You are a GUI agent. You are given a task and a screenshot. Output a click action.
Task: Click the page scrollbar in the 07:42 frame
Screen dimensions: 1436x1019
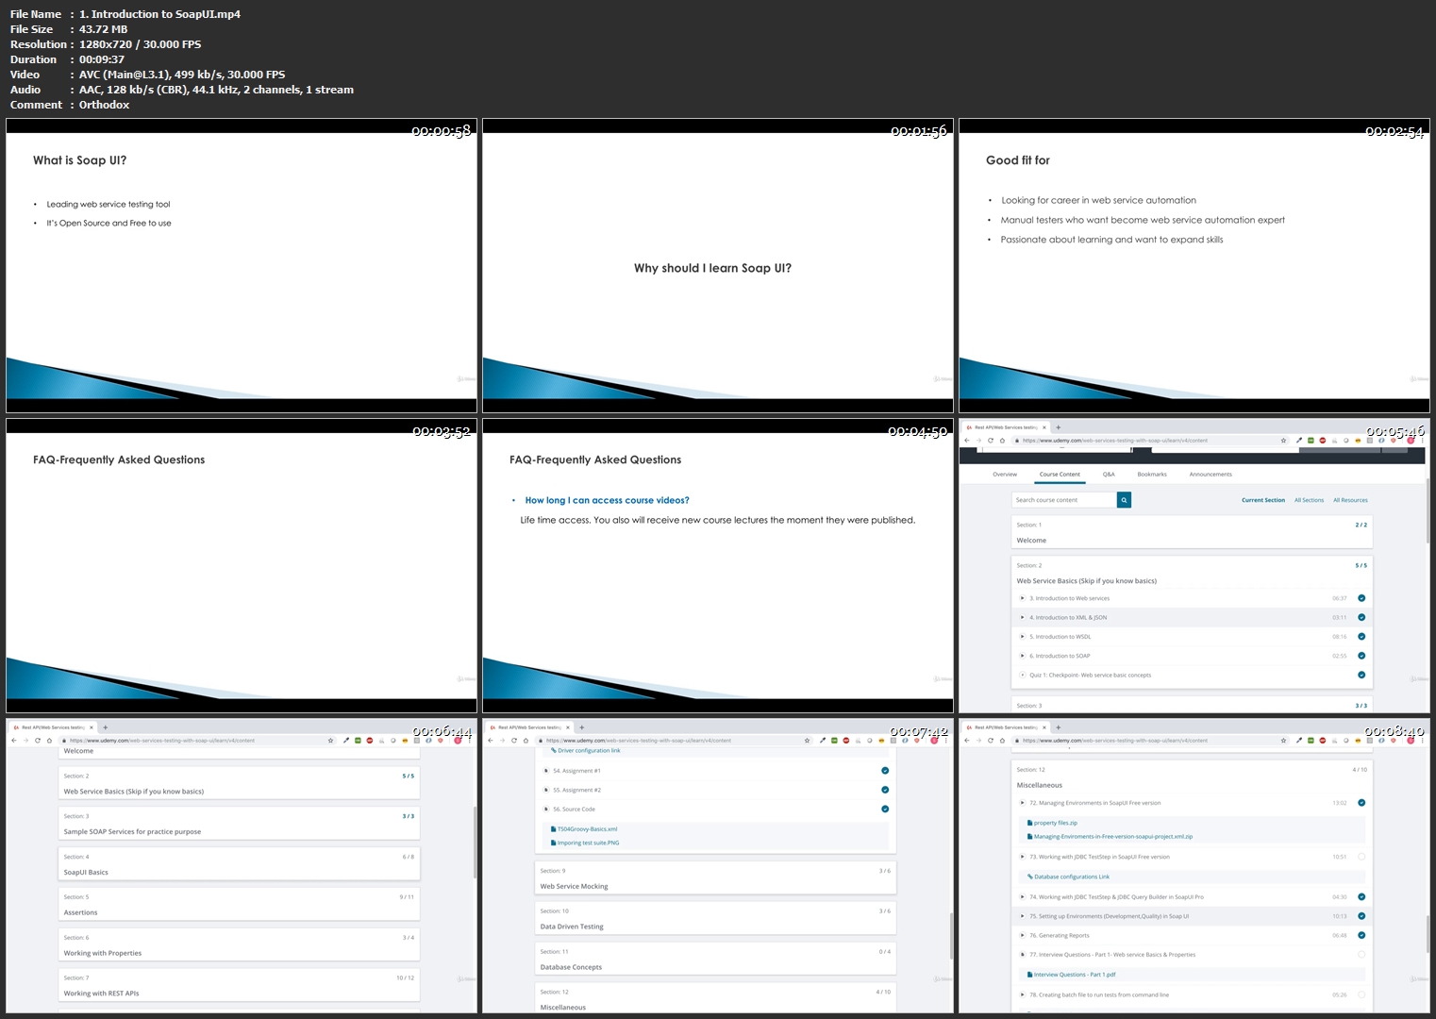click(x=951, y=934)
